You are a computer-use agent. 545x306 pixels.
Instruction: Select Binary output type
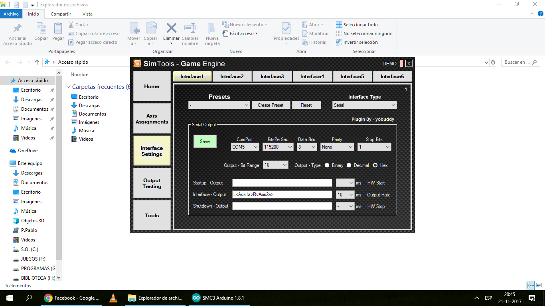(x=327, y=165)
